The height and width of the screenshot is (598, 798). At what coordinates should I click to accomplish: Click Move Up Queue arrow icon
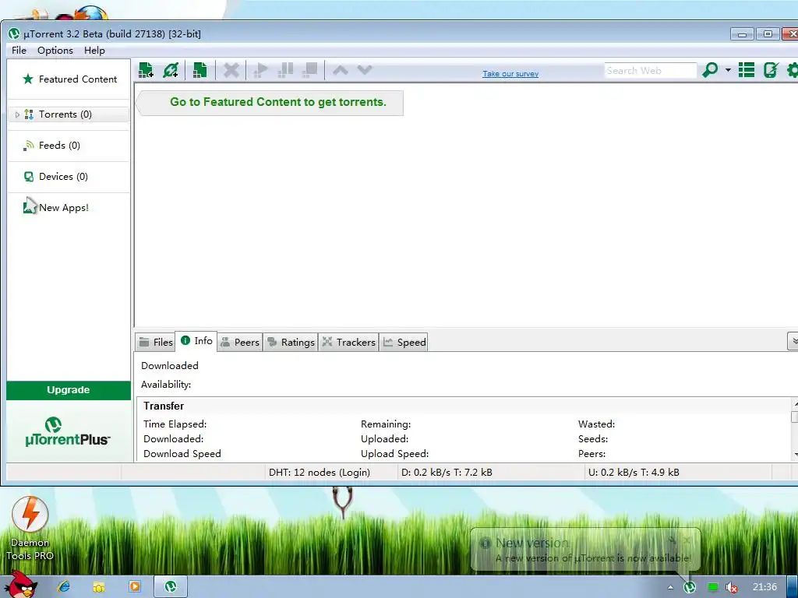click(x=341, y=70)
